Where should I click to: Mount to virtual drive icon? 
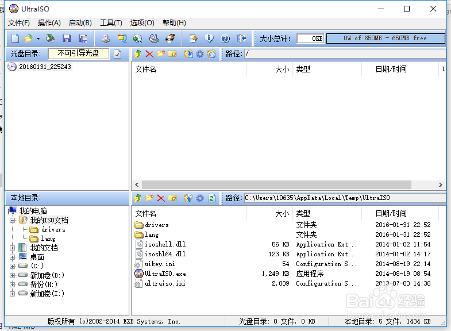154,39
